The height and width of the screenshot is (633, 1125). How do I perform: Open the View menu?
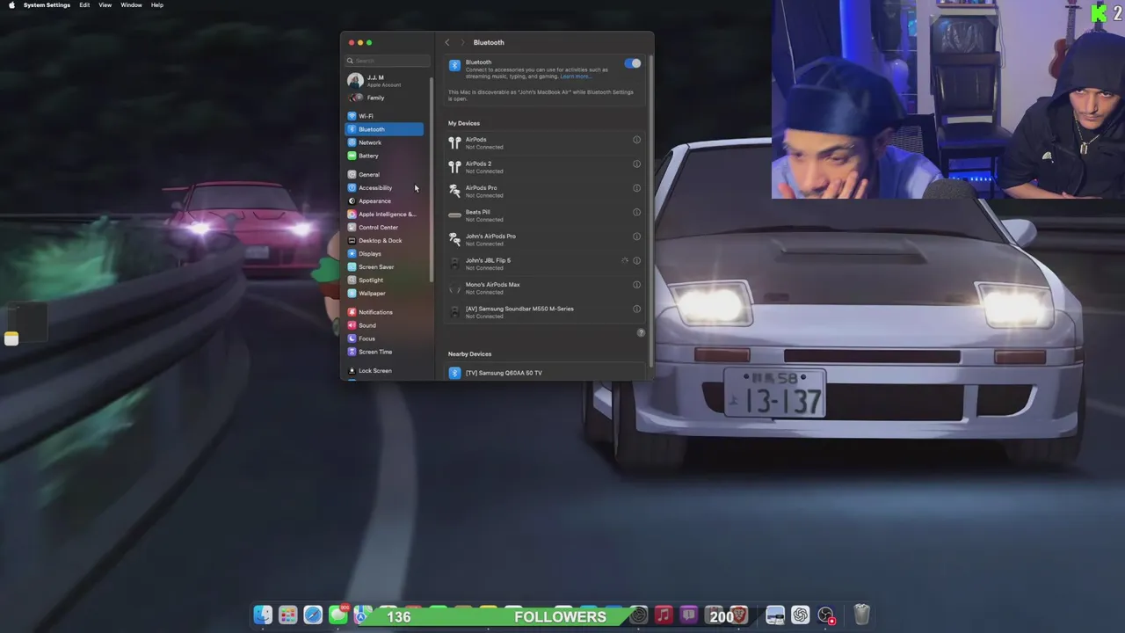coord(105,5)
